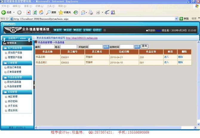
Task: Click 进入 link in 作品名称2 row
Action: tap(167, 62)
